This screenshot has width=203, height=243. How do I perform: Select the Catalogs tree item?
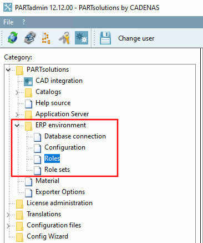tap(48, 92)
